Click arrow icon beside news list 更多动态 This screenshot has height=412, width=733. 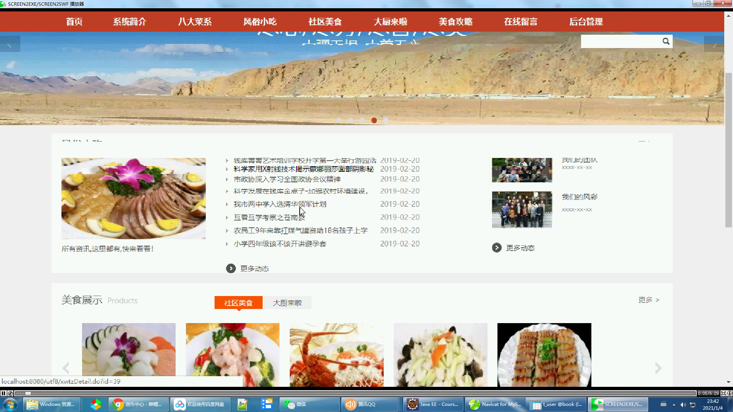[x=231, y=269]
